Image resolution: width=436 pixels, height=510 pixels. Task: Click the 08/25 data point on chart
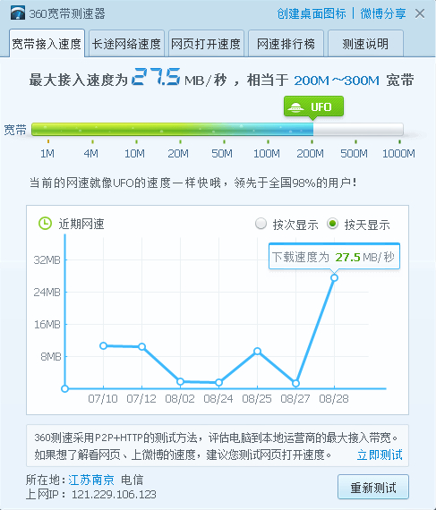(x=257, y=351)
